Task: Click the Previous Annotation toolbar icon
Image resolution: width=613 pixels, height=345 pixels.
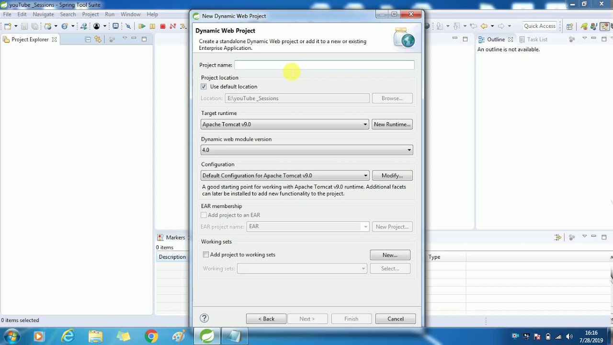Action: click(x=457, y=26)
